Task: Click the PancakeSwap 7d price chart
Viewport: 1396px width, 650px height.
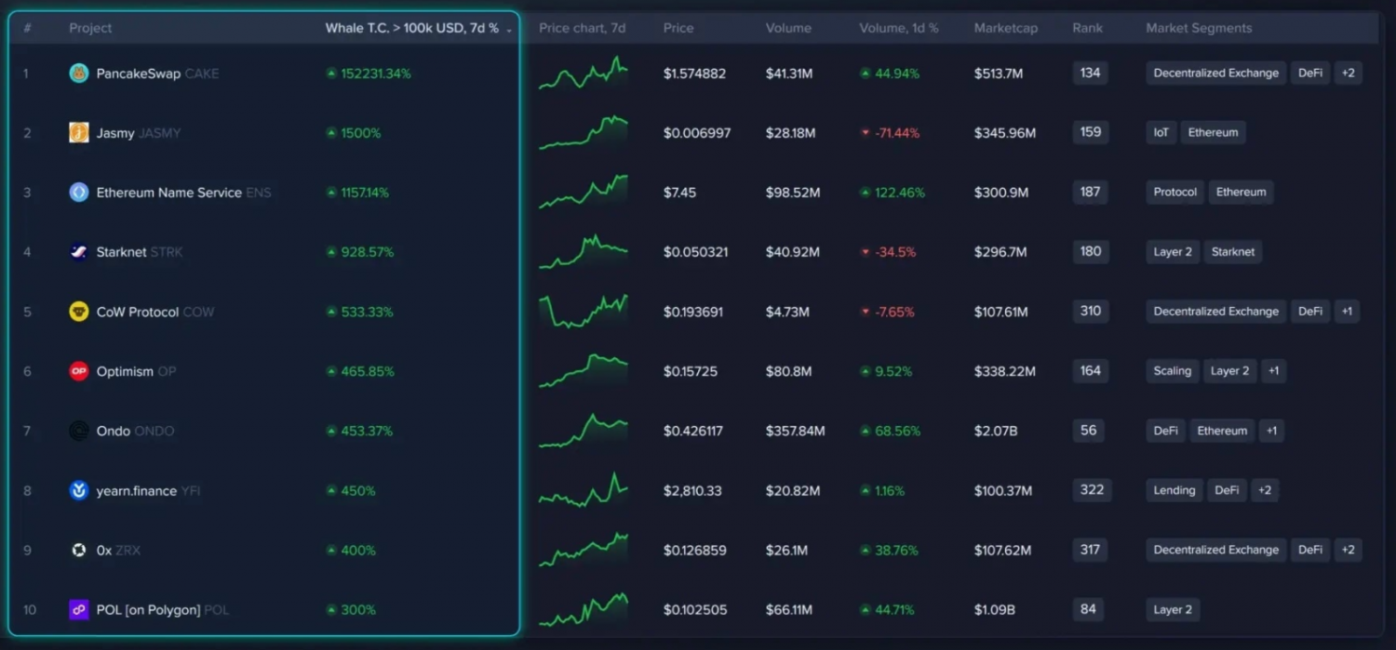Action: (584, 73)
